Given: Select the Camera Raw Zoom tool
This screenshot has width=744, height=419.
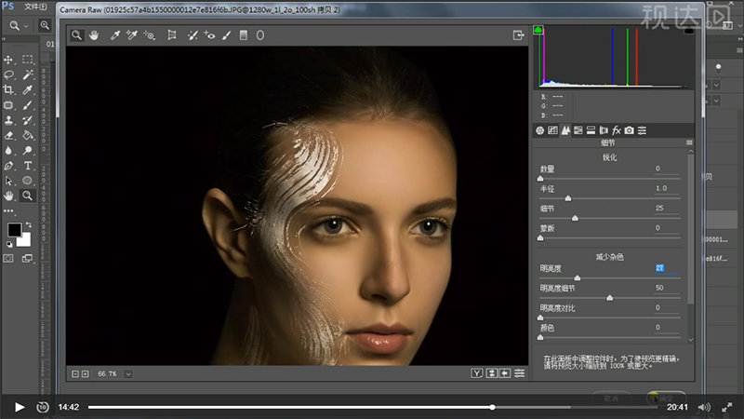Looking at the screenshot, I should click(x=76, y=35).
